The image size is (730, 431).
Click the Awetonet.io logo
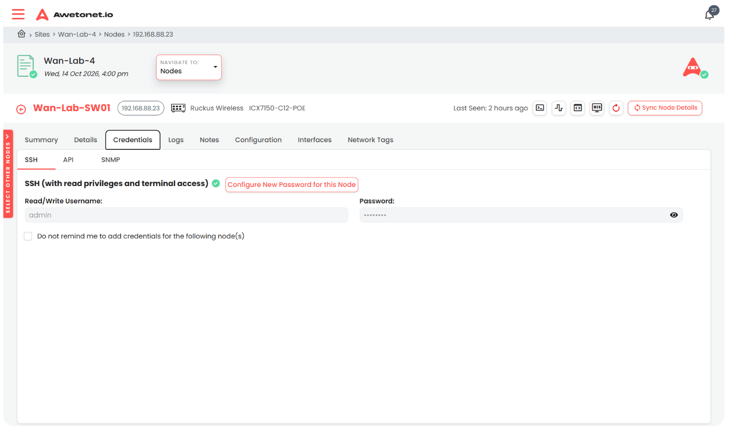pos(74,15)
